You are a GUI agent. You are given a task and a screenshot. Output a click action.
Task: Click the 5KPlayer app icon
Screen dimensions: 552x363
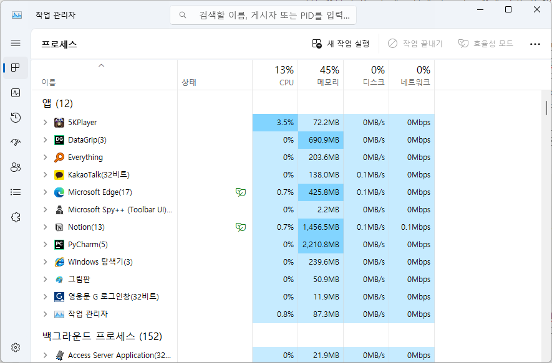pos(59,122)
